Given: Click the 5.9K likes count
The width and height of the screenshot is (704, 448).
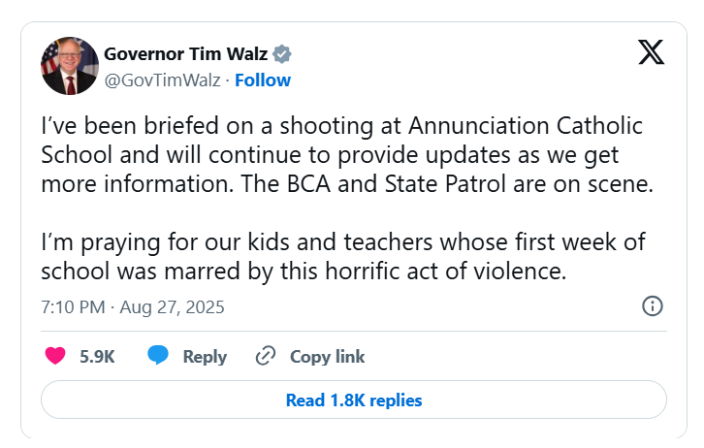Looking at the screenshot, I should pos(97,357).
